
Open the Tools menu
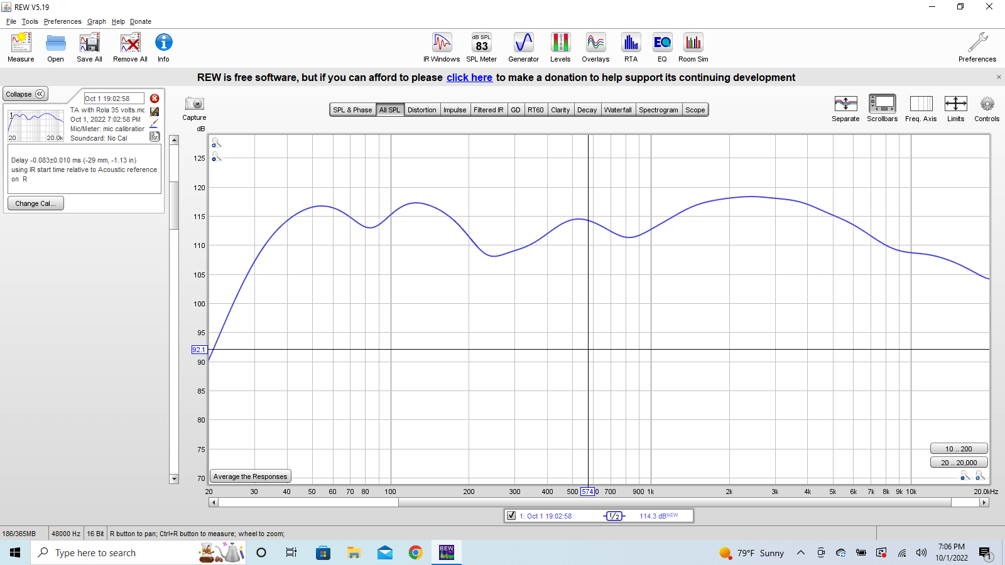coord(30,21)
